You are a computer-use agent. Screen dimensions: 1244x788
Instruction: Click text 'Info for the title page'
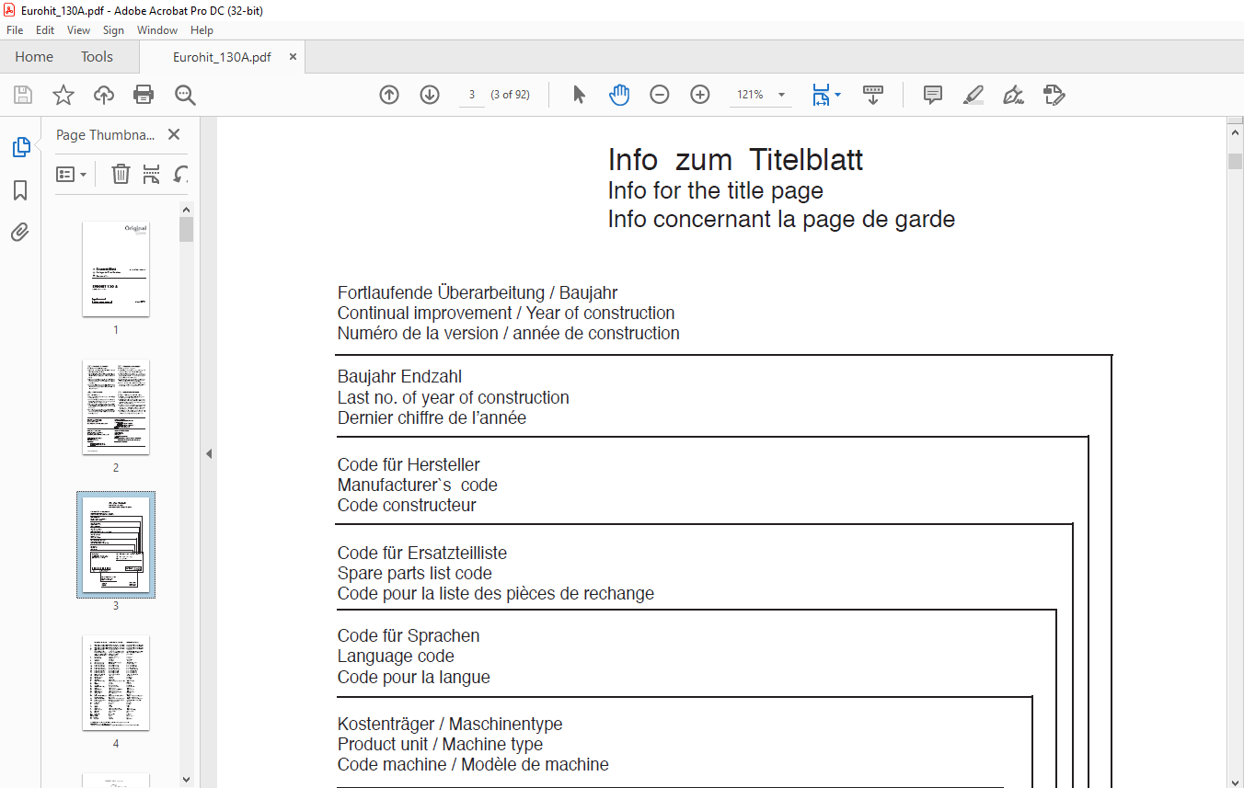pos(715,191)
